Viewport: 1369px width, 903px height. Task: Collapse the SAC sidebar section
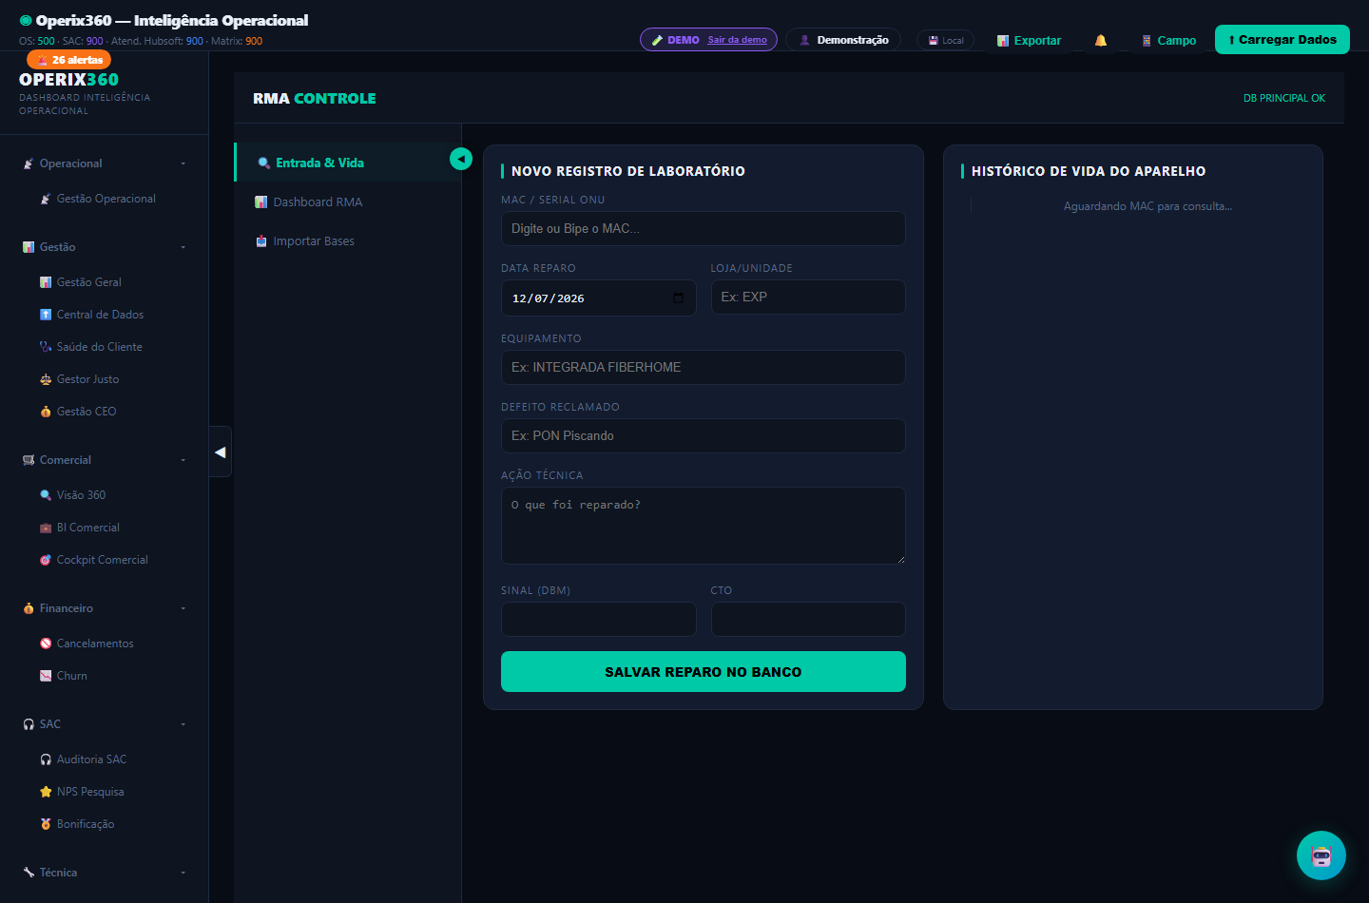pos(105,724)
